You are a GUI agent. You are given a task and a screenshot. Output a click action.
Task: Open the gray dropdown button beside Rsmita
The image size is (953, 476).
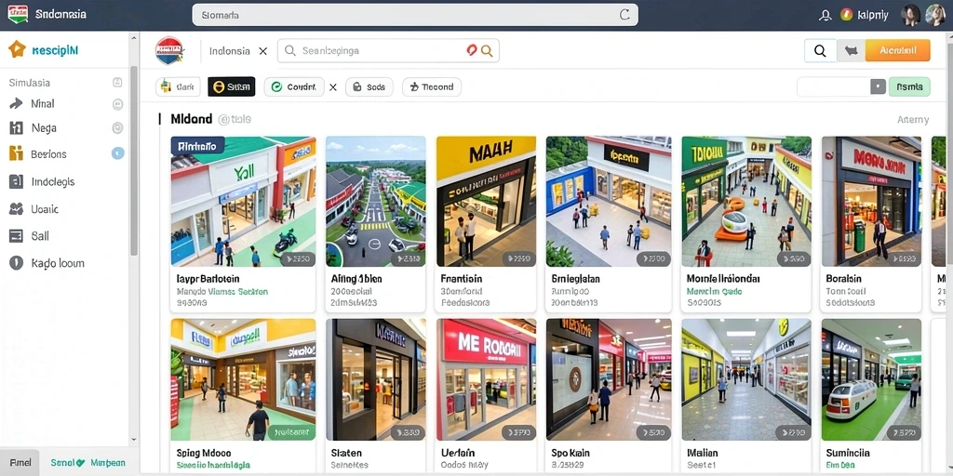coord(879,86)
